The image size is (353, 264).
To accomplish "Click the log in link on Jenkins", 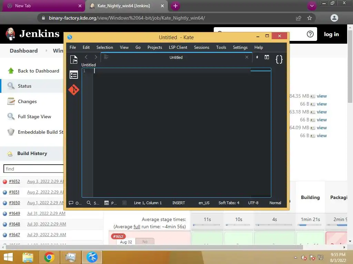I will [331, 34].
